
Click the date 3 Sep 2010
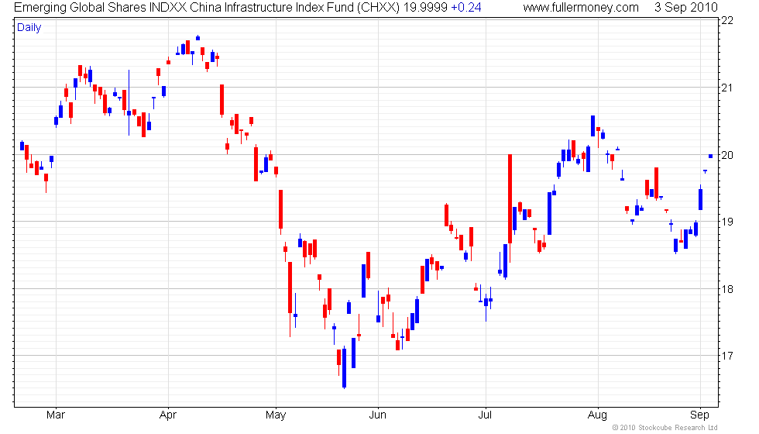[686, 8]
